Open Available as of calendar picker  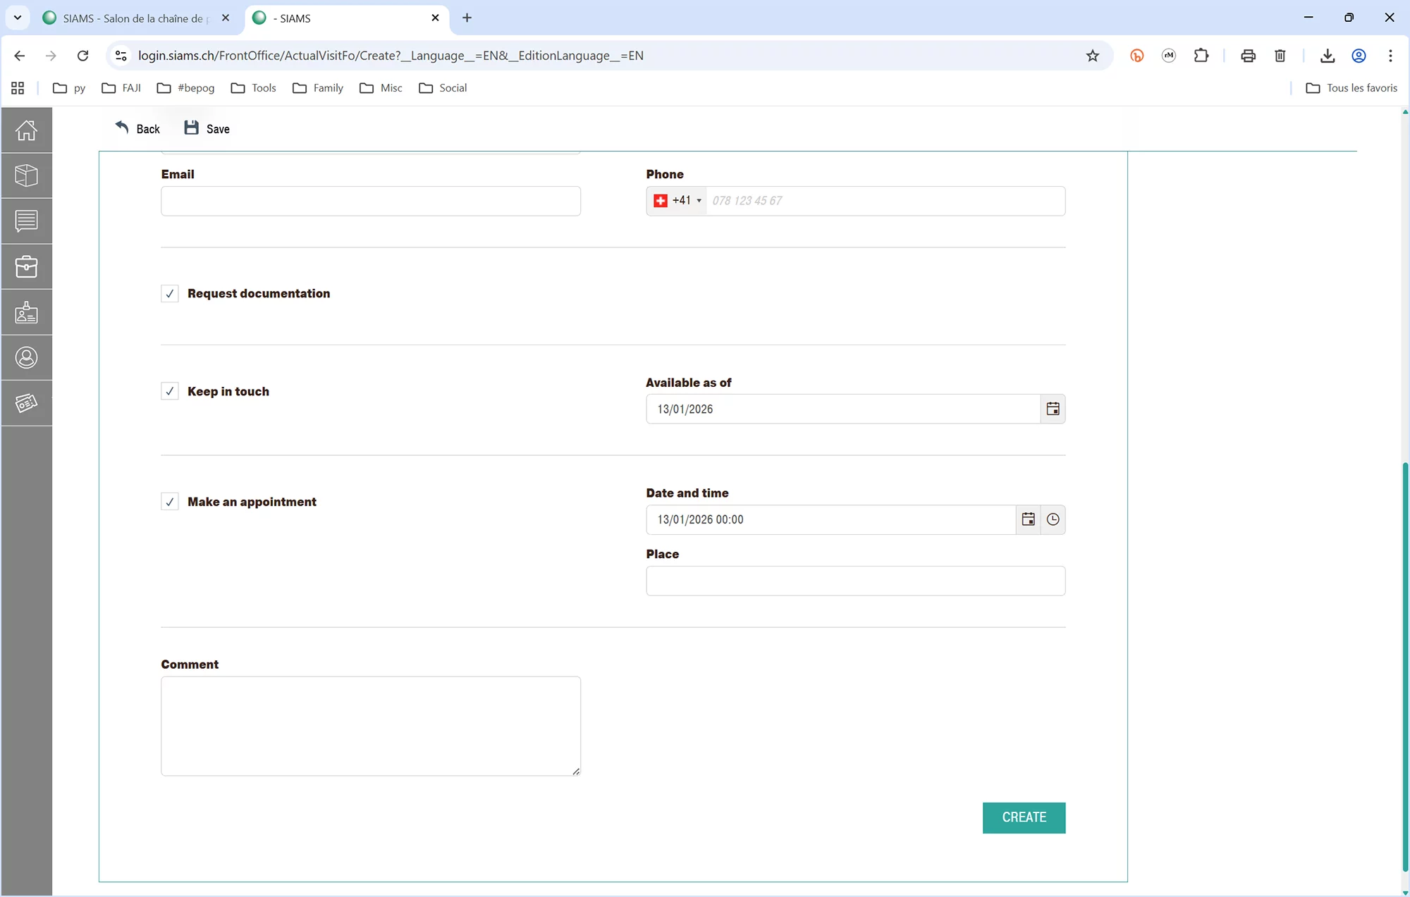[1053, 409]
